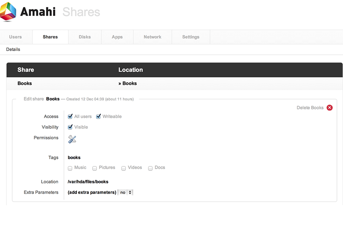The width and height of the screenshot is (343, 228).
Task: Uncheck the Writeable checkbox
Action: point(99,116)
